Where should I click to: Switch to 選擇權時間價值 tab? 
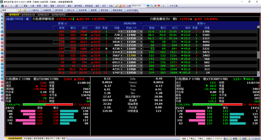[59, 15]
